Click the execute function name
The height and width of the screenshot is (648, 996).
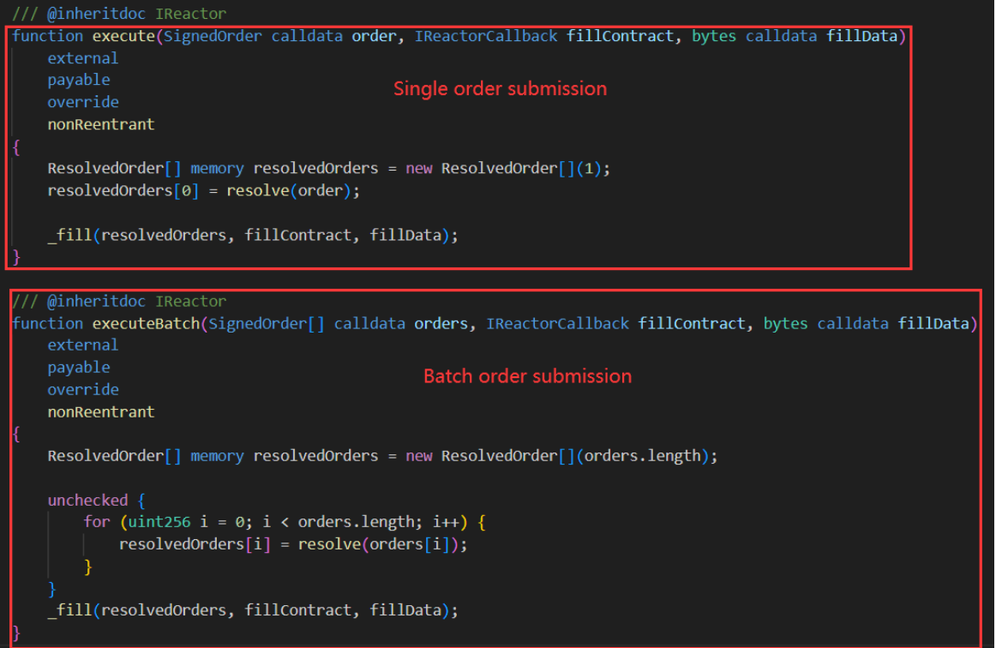(124, 36)
